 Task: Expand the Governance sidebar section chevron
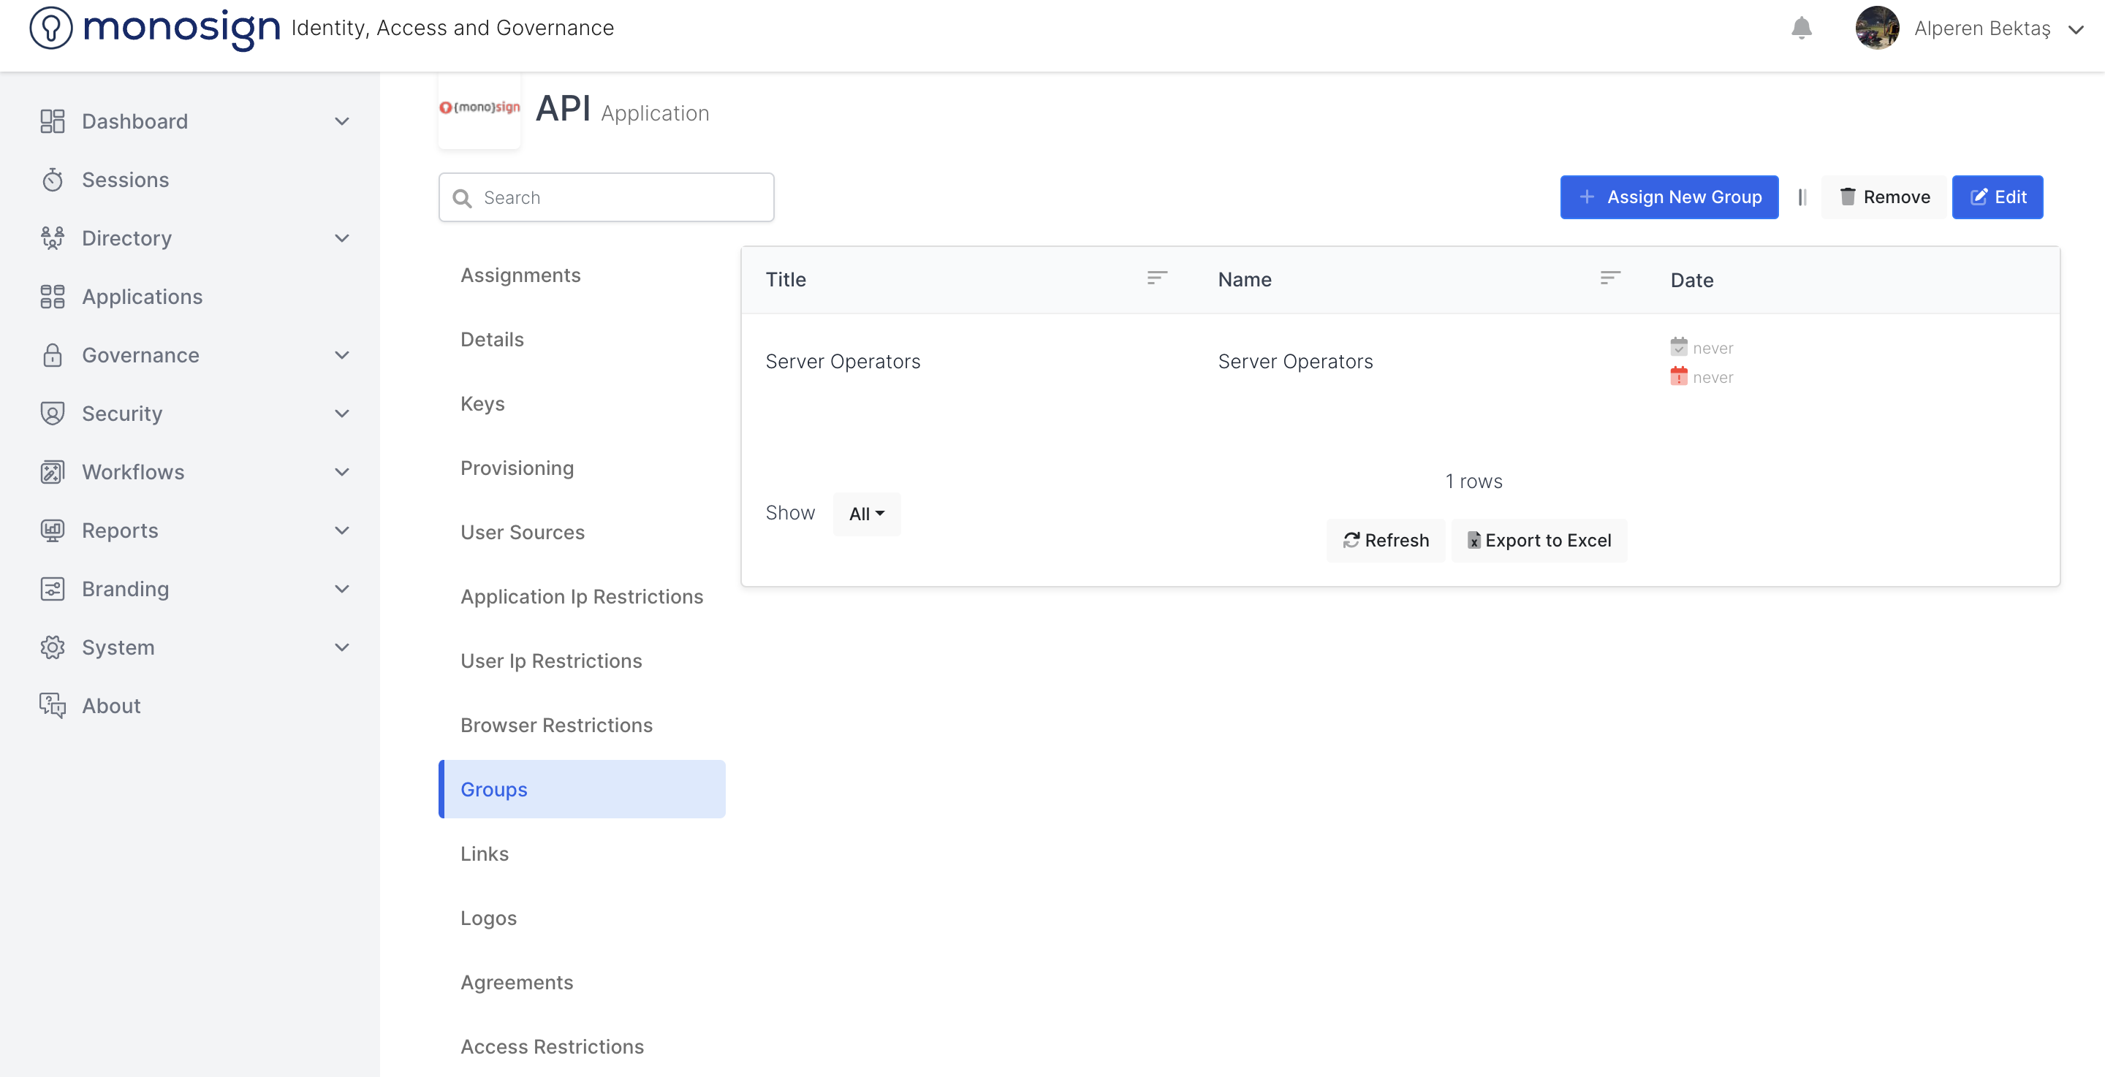pyautogui.click(x=341, y=355)
